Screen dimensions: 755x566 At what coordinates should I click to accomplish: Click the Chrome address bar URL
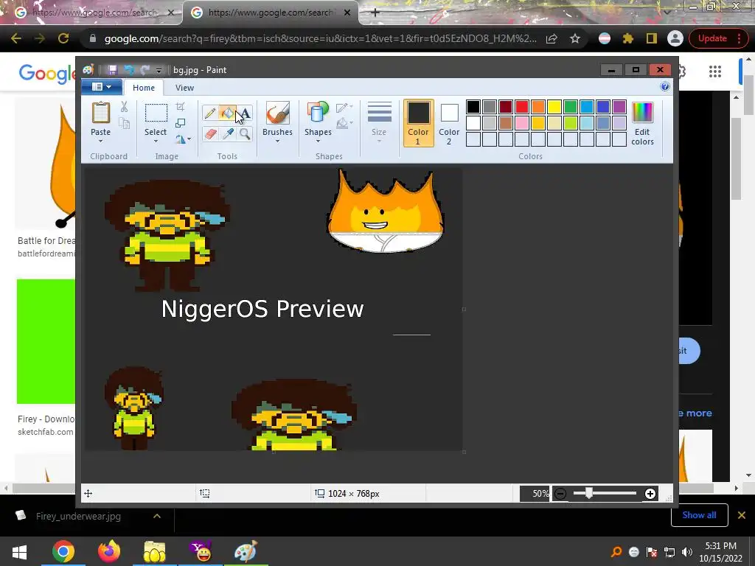click(320, 38)
